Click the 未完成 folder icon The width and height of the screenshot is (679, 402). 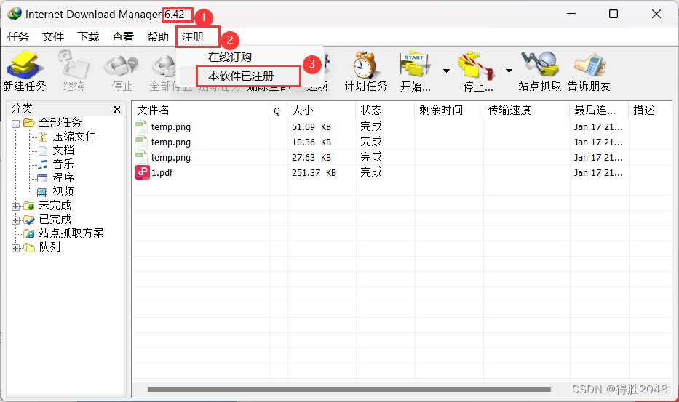[29, 206]
